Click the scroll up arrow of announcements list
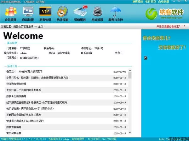189x141 pixels. pos(130,70)
